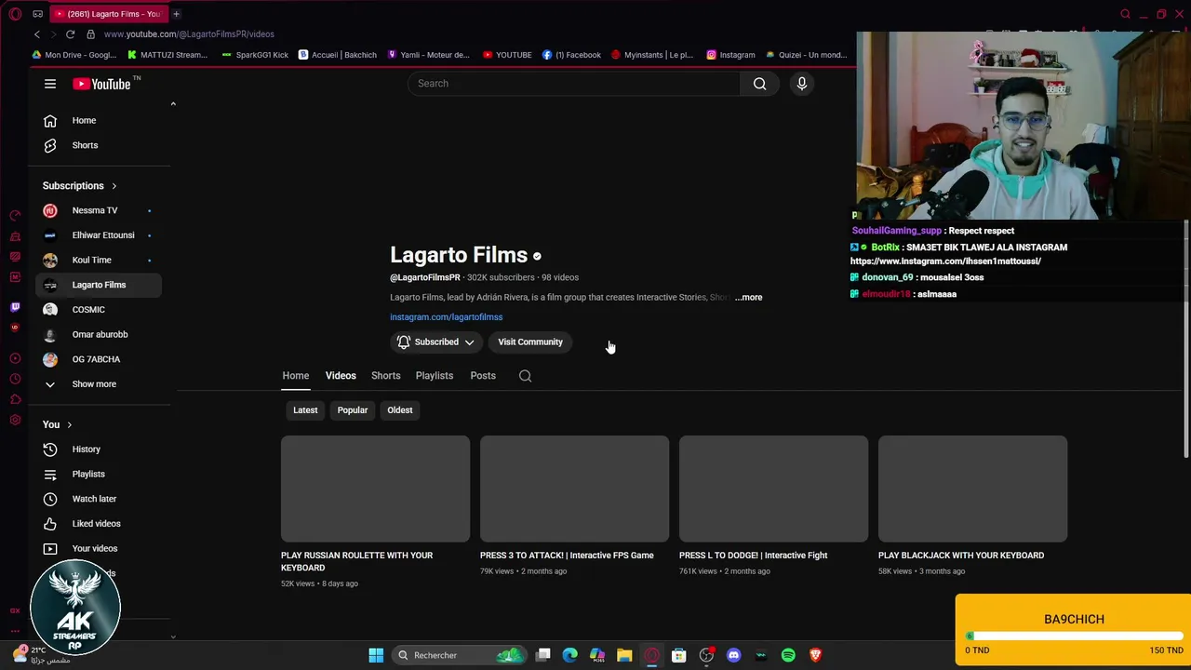Open Opera sidebar settings gear
This screenshot has height=670, width=1191.
(x=15, y=421)
